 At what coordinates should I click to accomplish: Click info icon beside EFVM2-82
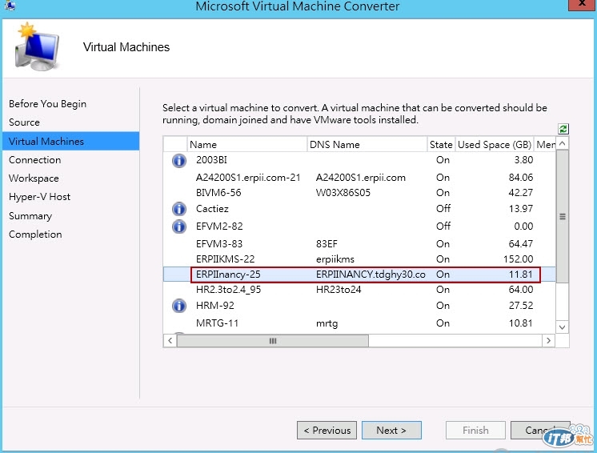(179, 226)
